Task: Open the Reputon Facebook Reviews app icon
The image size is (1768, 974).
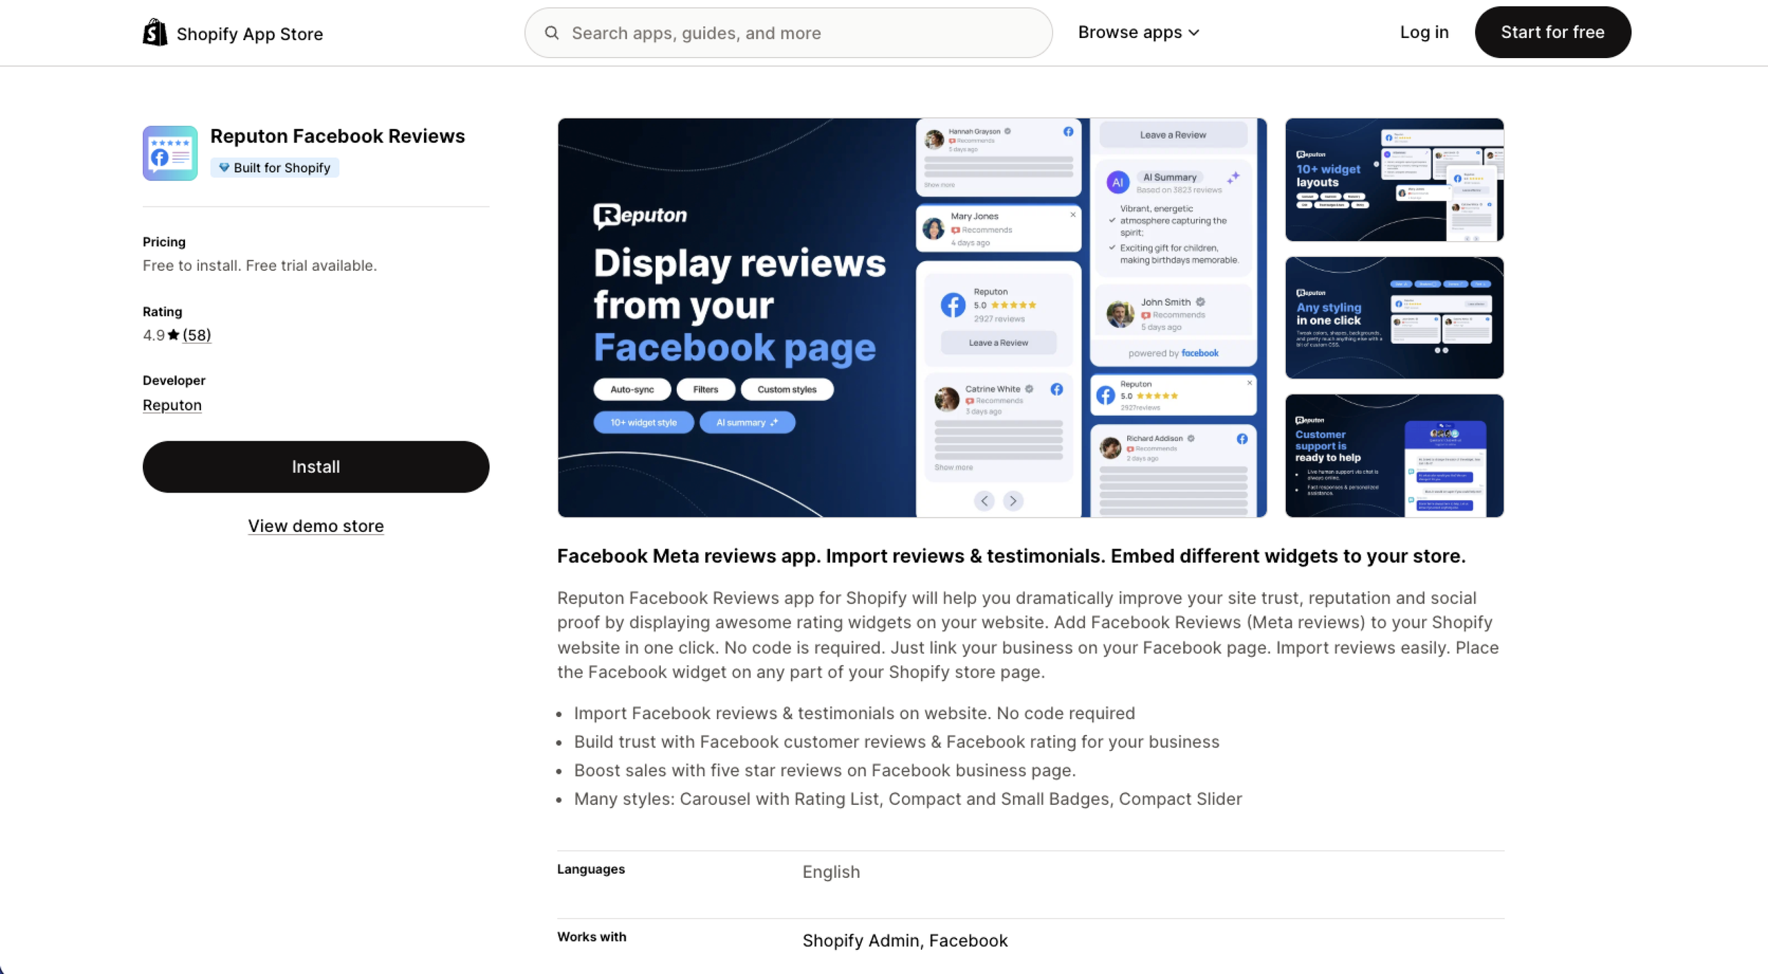Action: [x=170, y=153]
